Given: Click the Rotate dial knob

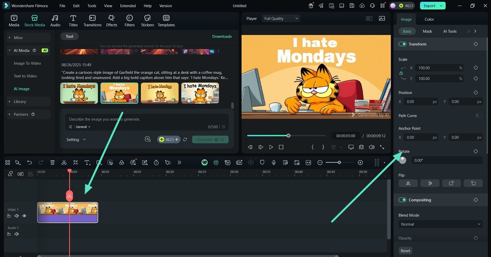Looking at the screenshot, I should (x=403, y=160).
